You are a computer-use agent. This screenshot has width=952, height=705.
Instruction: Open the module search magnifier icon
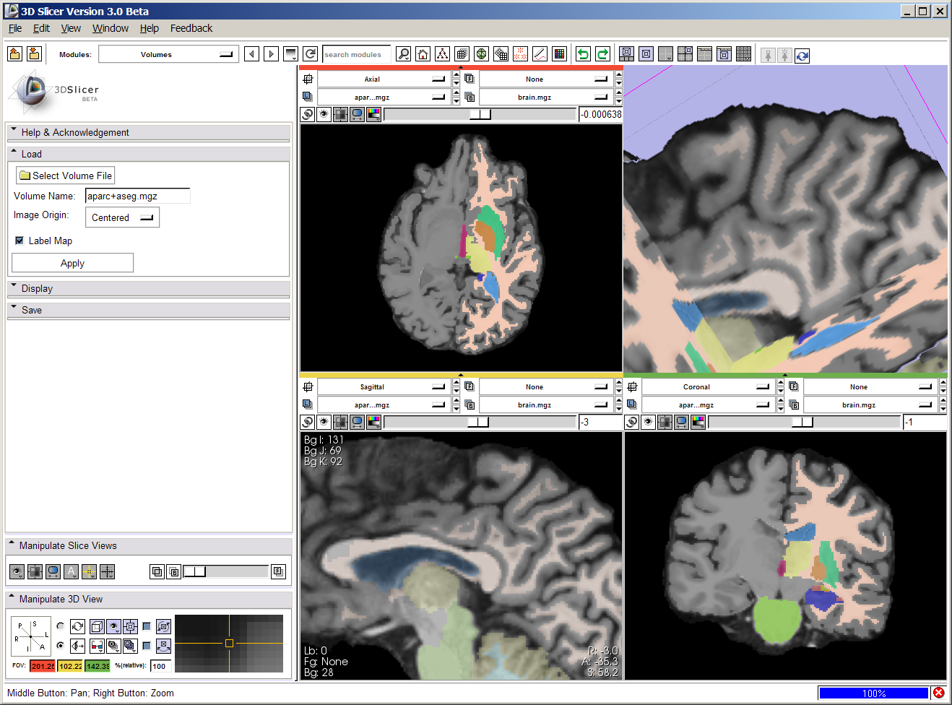[404, 54]
